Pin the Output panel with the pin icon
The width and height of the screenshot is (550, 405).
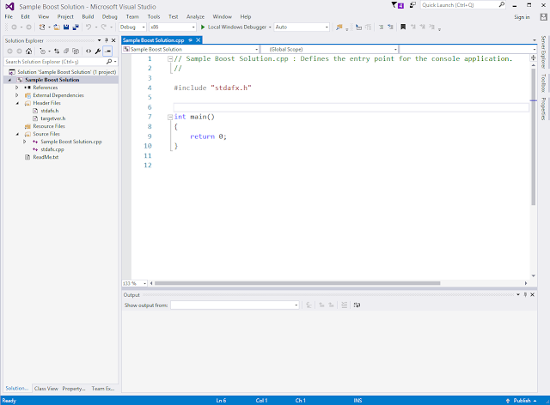[x=525, y=294]
